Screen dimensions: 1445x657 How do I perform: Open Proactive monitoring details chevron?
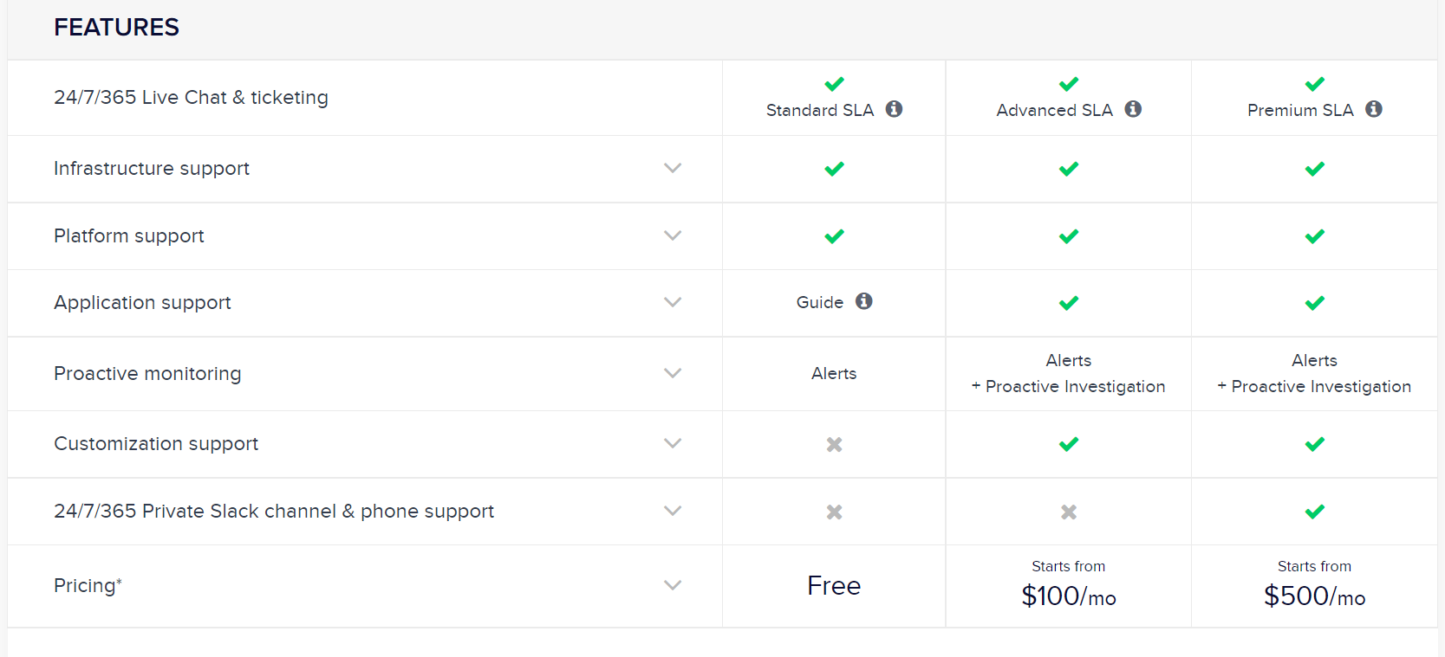[x=673, y=373]
